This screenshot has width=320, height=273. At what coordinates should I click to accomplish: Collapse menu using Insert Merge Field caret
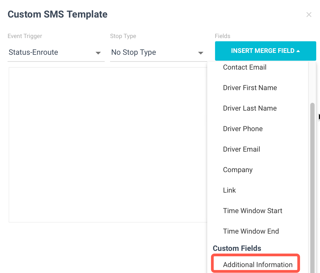pos(298,51)
